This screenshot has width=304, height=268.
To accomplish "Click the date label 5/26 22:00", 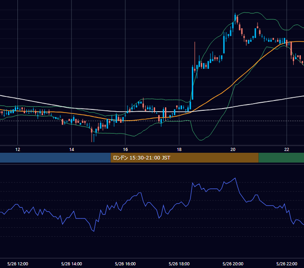I will (287, 264).
